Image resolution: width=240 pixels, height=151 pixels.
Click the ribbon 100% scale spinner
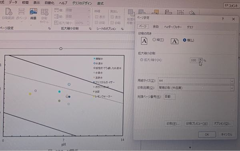88,23
